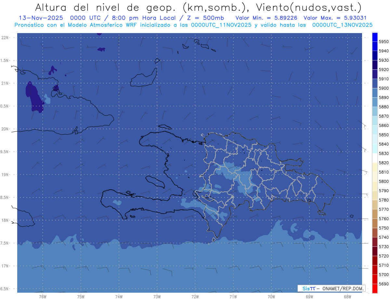Click the 5830 colorbar value

(384, 154)
